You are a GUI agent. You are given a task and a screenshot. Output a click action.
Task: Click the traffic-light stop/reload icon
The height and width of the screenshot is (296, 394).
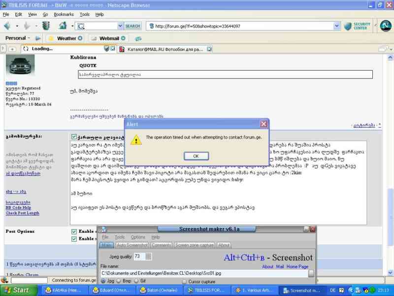[46, 26]
